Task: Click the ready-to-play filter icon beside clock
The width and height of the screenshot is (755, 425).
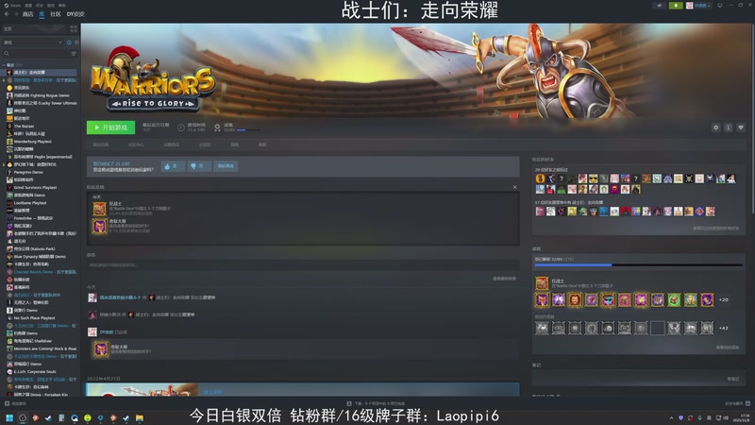Action: coord(76,42)
